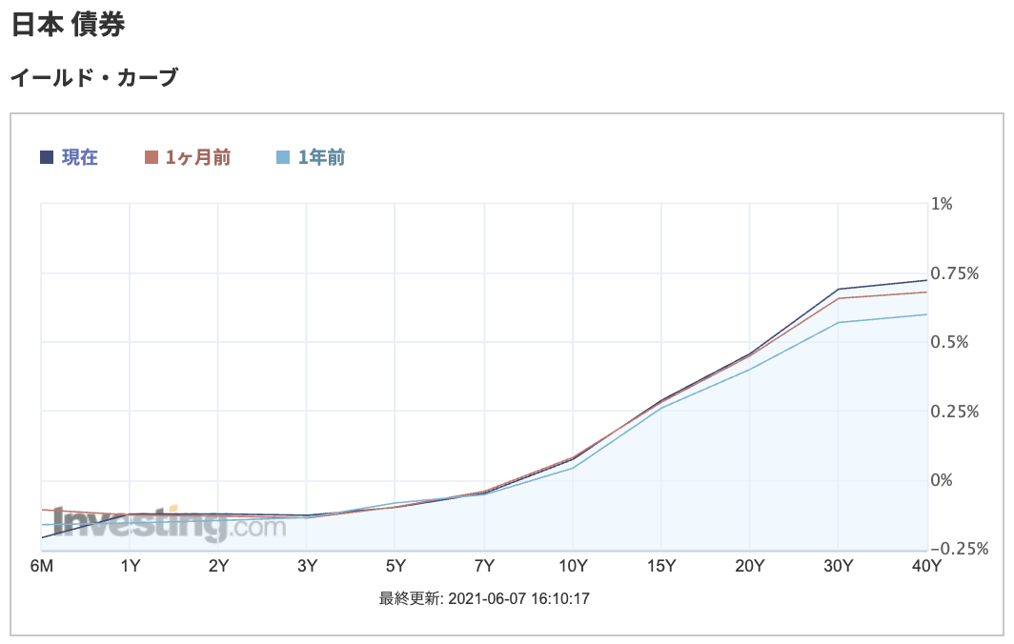Click the 40Y x-axis label

(x=926, y=567)
